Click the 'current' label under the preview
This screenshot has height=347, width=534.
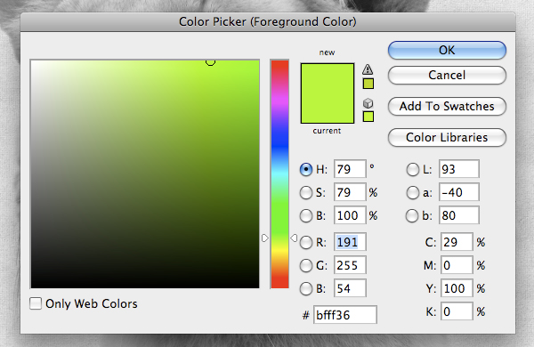pyautogui.click(x=327, y=131)
